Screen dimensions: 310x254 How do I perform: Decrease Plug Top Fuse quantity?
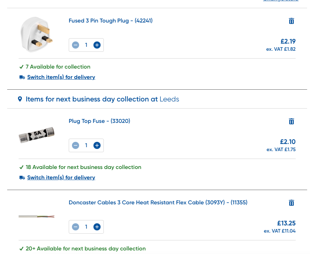point(76,145)
